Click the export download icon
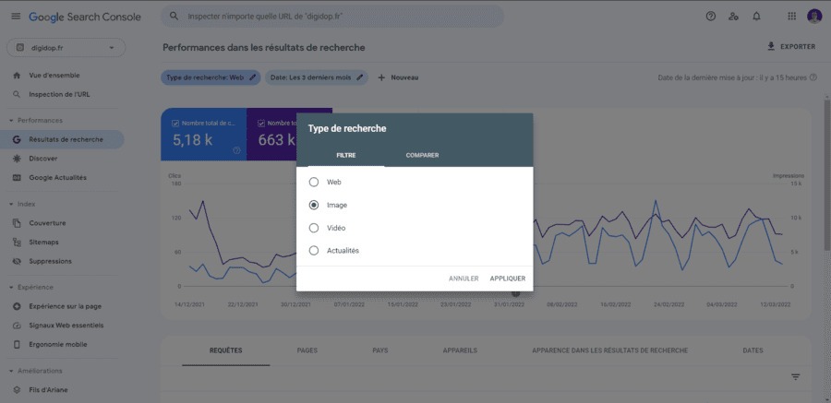Image resolution: width=831 pixels, height=403 pixels. pos(771,47)
